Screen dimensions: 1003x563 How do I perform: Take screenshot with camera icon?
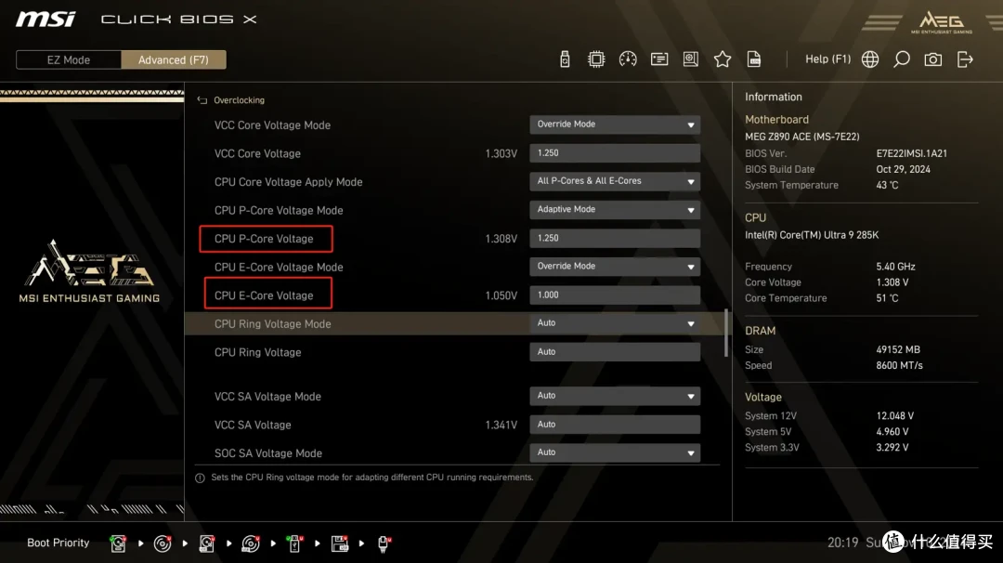933,59
